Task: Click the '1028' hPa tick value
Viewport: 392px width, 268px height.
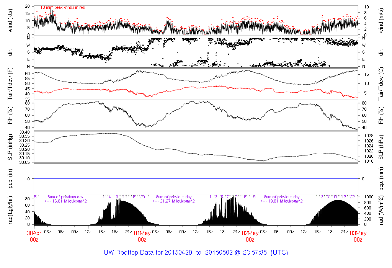Action: tap(369, 136)
